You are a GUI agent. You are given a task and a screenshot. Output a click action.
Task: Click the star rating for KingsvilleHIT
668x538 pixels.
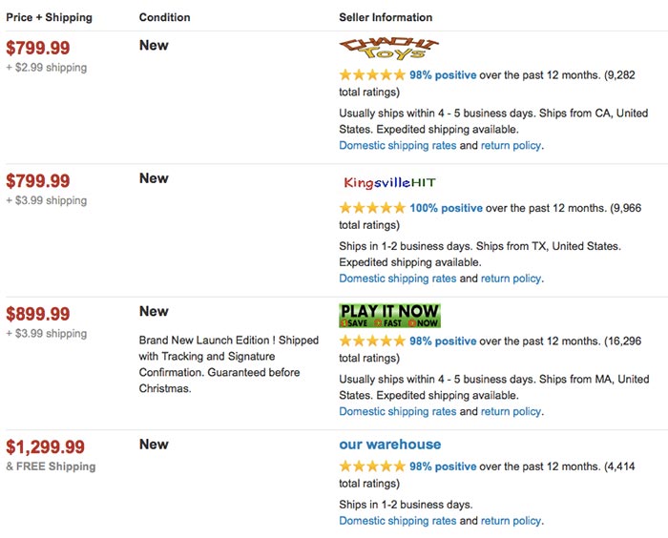tap(372, 208)
